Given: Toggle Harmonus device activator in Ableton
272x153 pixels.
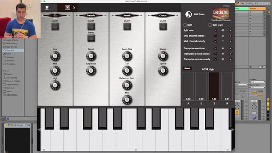Looking at the screenshot, I should click(6, 125).
